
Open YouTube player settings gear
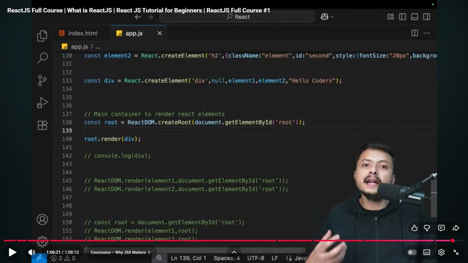click(x=441, y=252)
